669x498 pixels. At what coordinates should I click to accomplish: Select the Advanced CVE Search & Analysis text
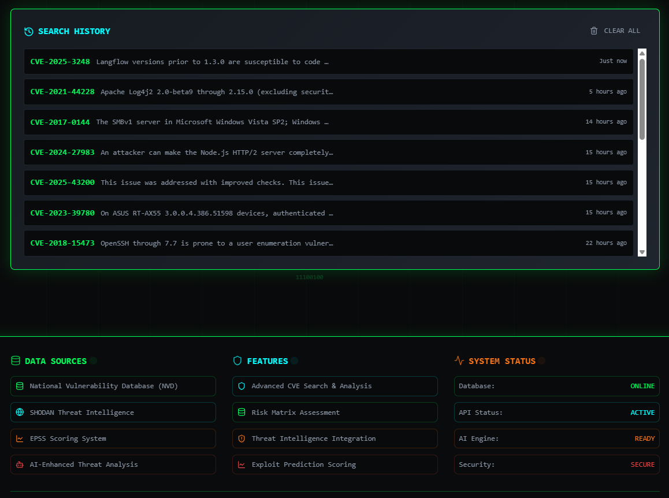click(311, 386)
